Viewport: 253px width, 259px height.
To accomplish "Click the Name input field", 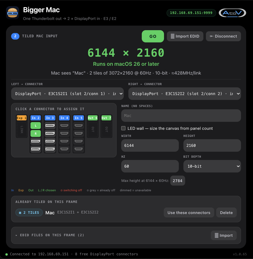I will (181, 116).
